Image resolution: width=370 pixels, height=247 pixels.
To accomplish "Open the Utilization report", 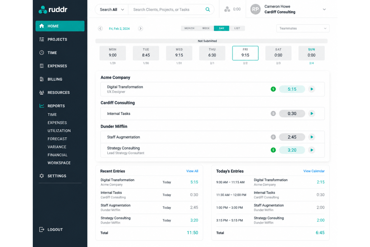I will (x=59, y=131).
